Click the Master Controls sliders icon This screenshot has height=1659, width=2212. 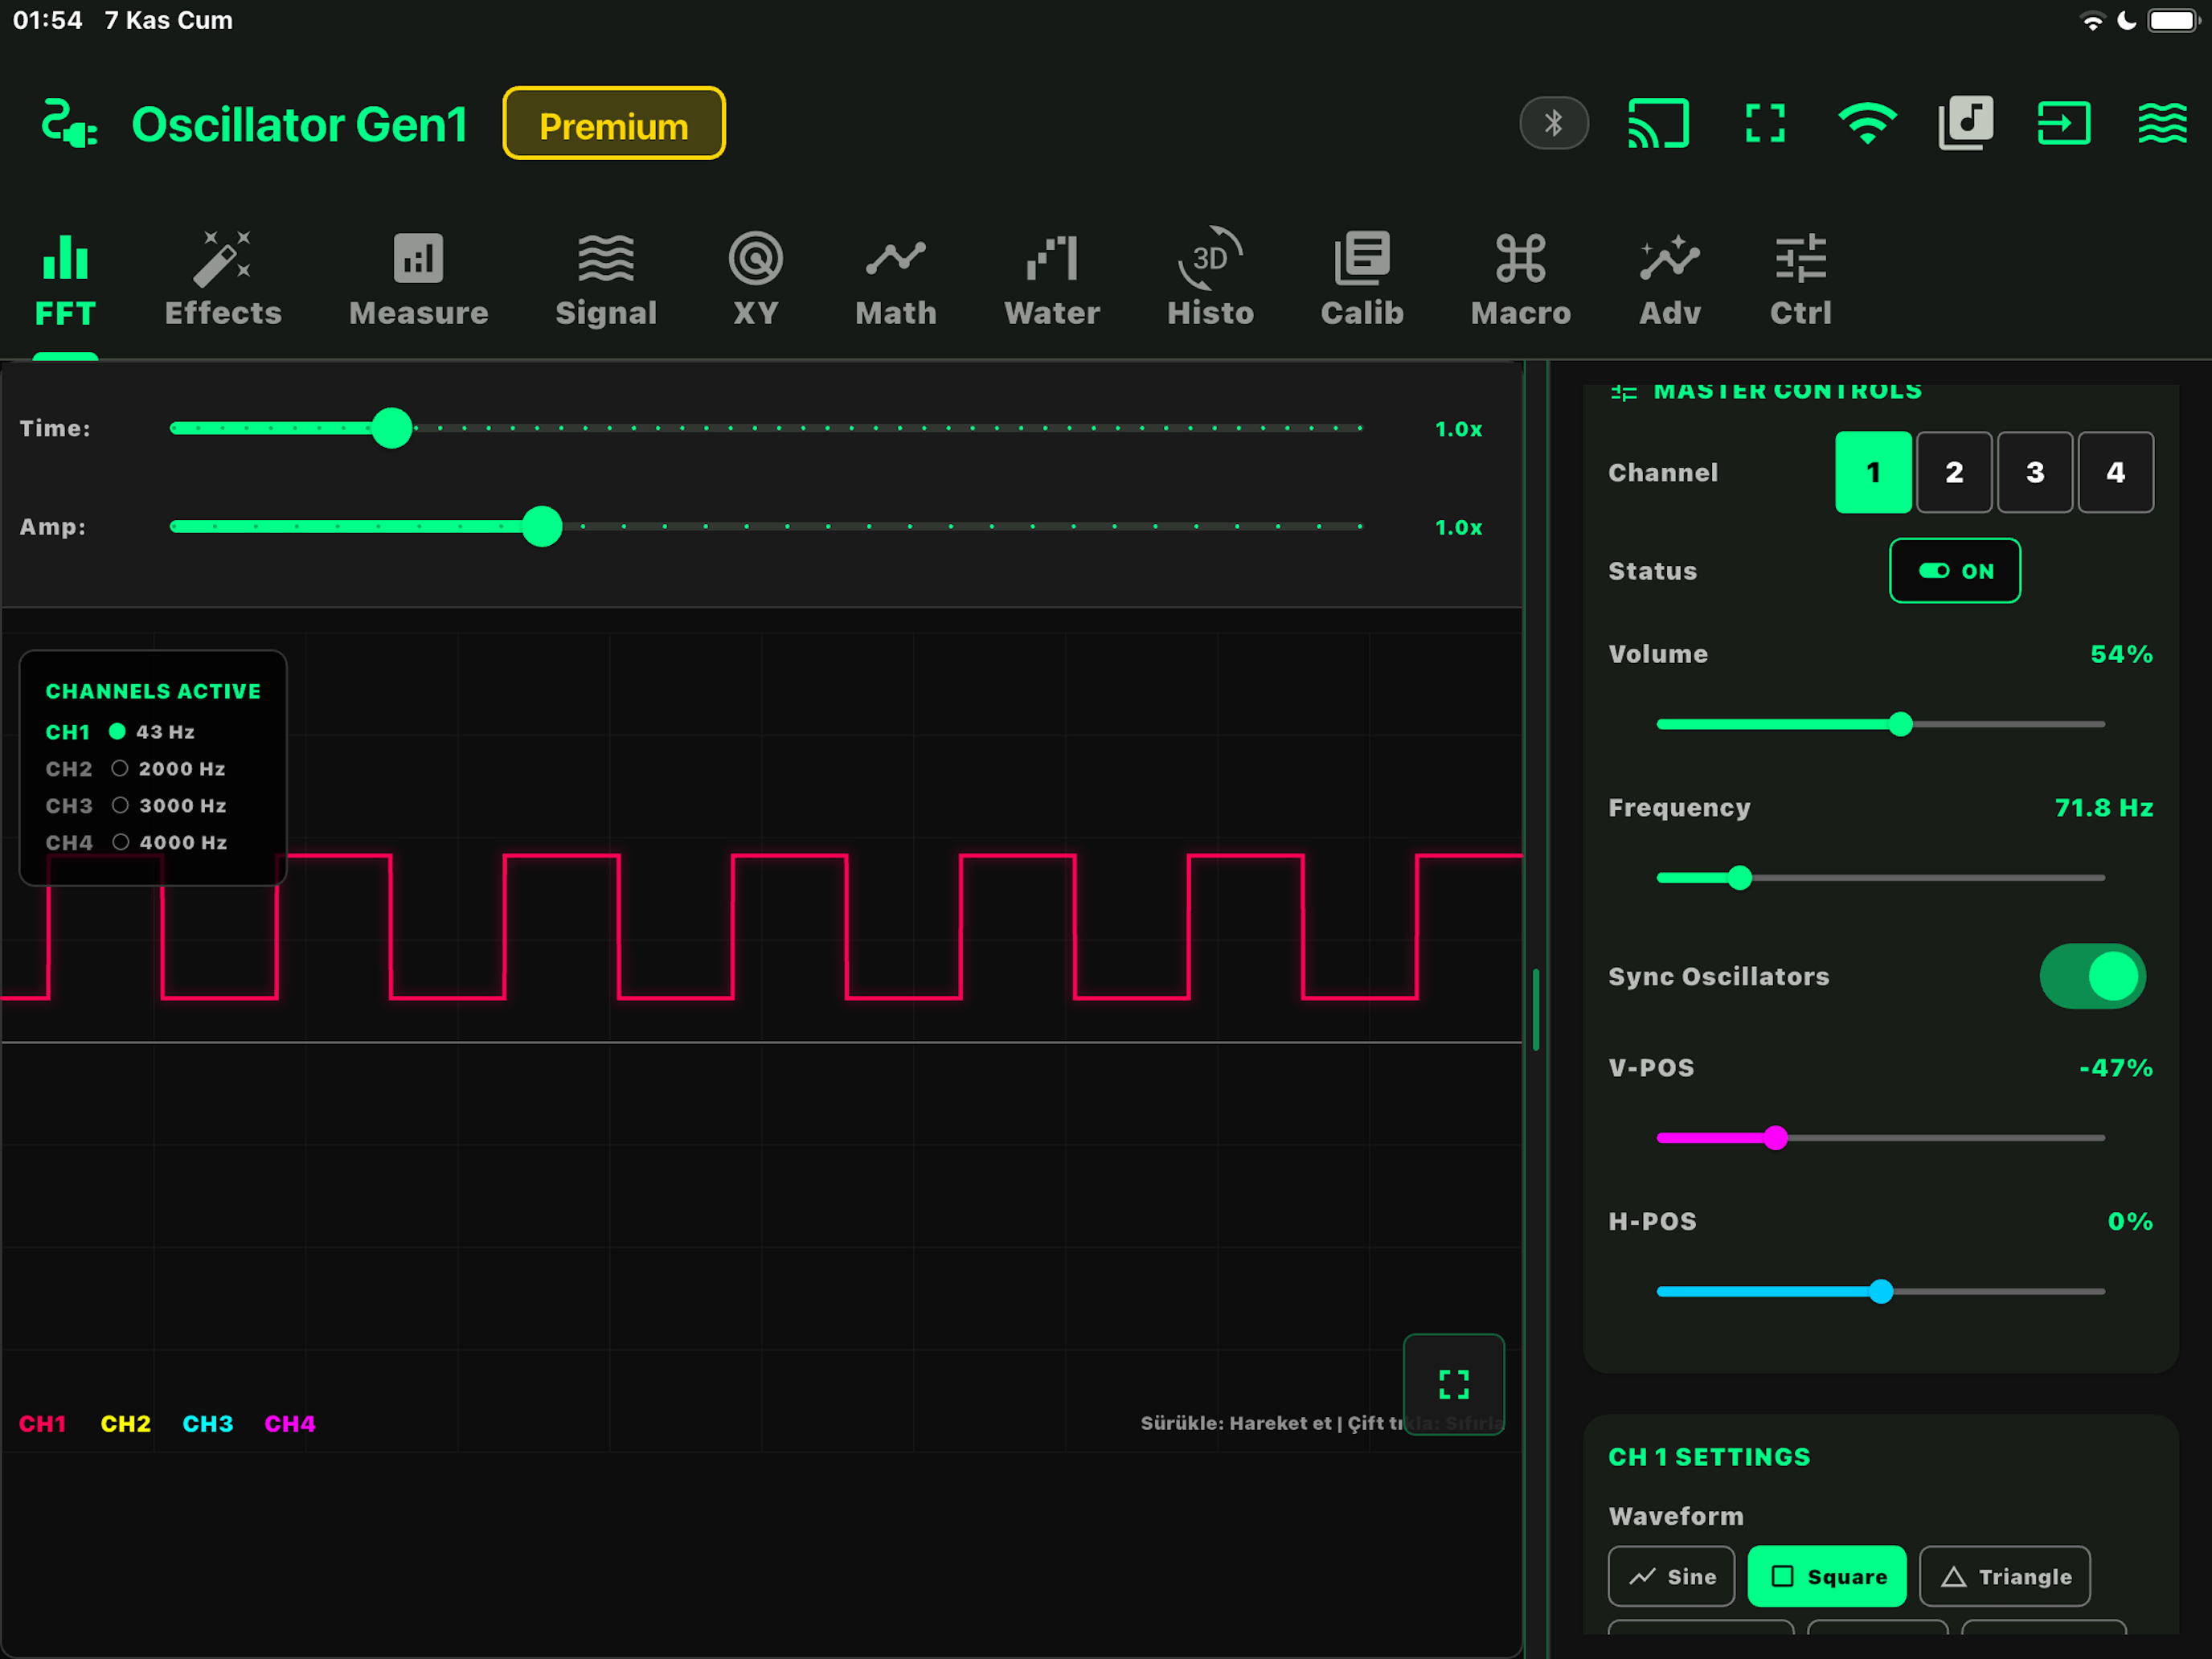tap(1624, 392)
